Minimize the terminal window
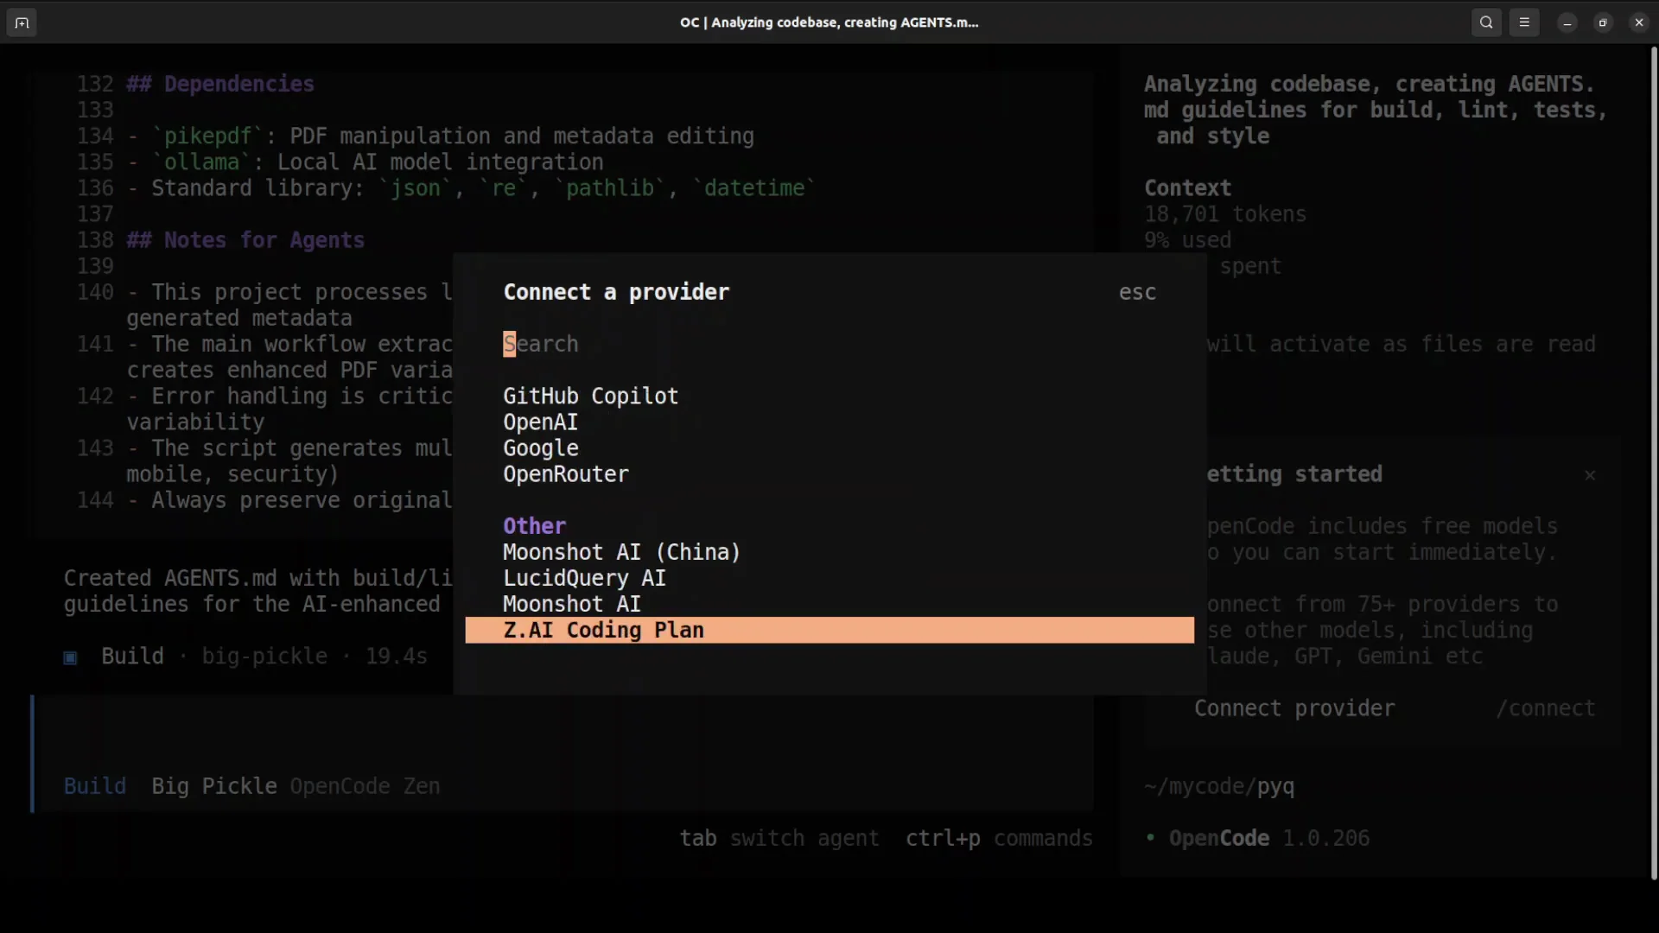This screenshot has width=1659, height=933. pos(1567,22)
